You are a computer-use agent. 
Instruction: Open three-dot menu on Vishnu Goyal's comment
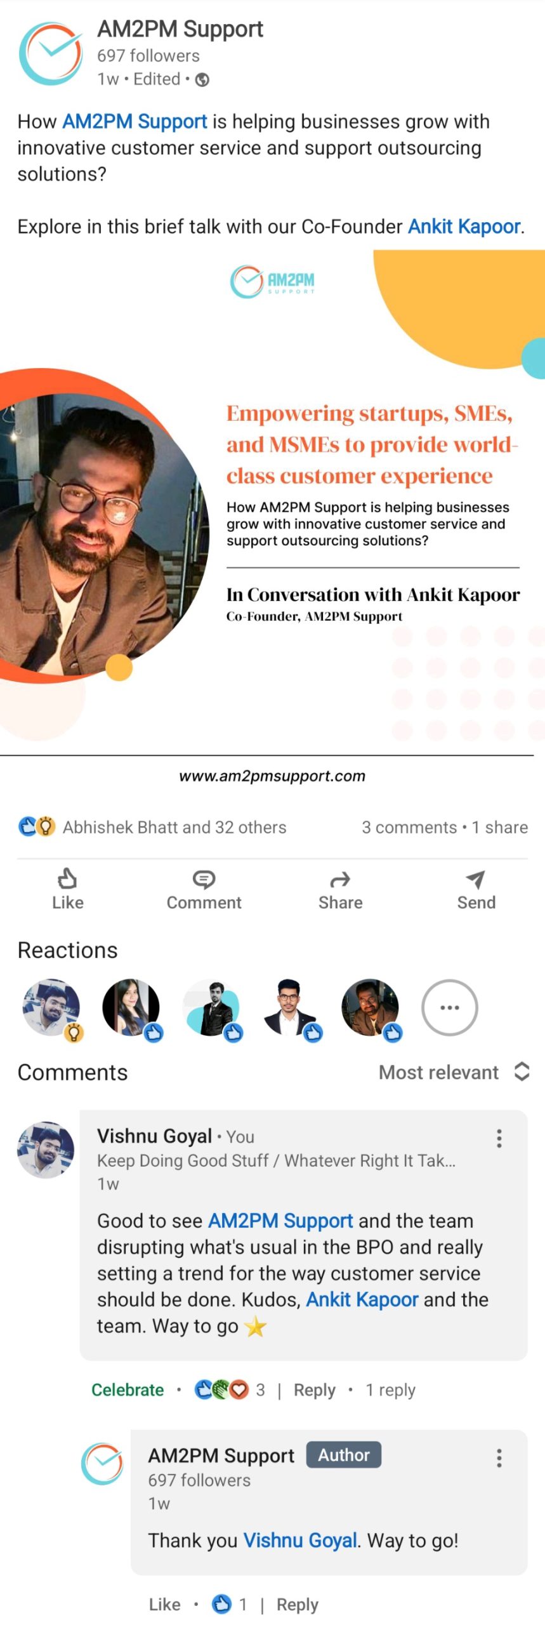tap(499, 1138)
